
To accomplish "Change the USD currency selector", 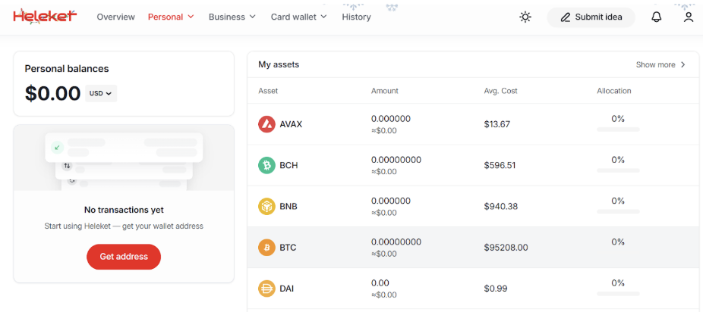I will click(101, 94).
